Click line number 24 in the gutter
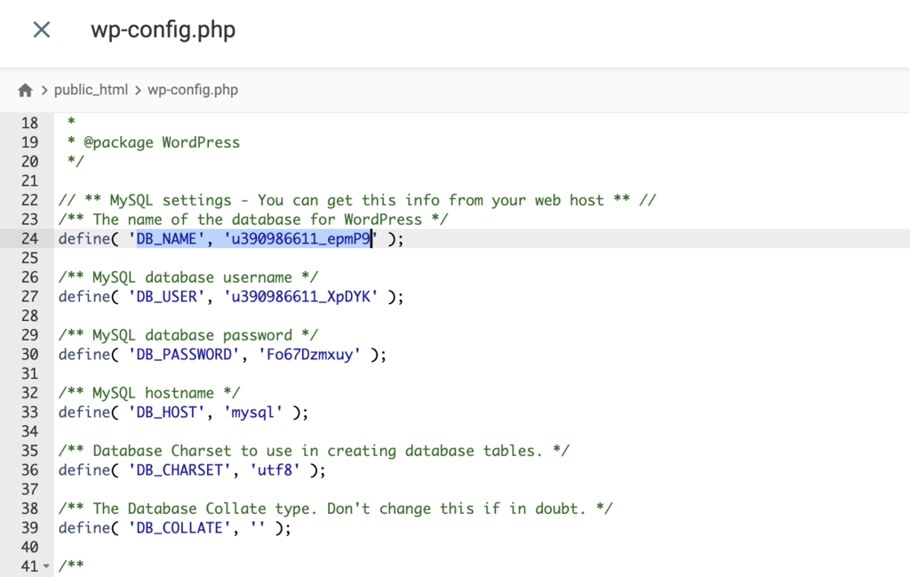 (29, 238)
